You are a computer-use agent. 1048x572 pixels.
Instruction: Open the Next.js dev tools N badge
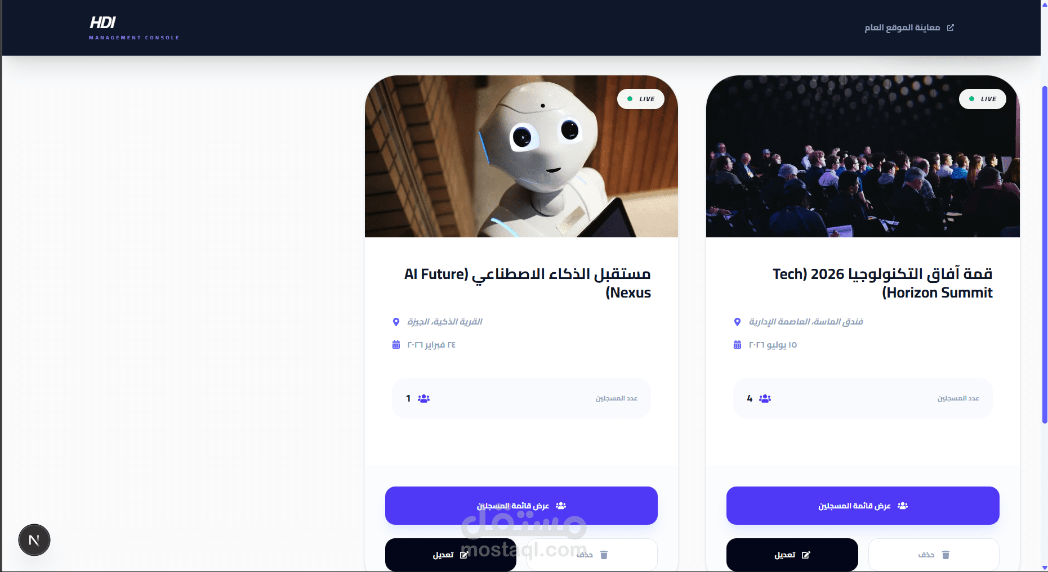click(34, 540)
